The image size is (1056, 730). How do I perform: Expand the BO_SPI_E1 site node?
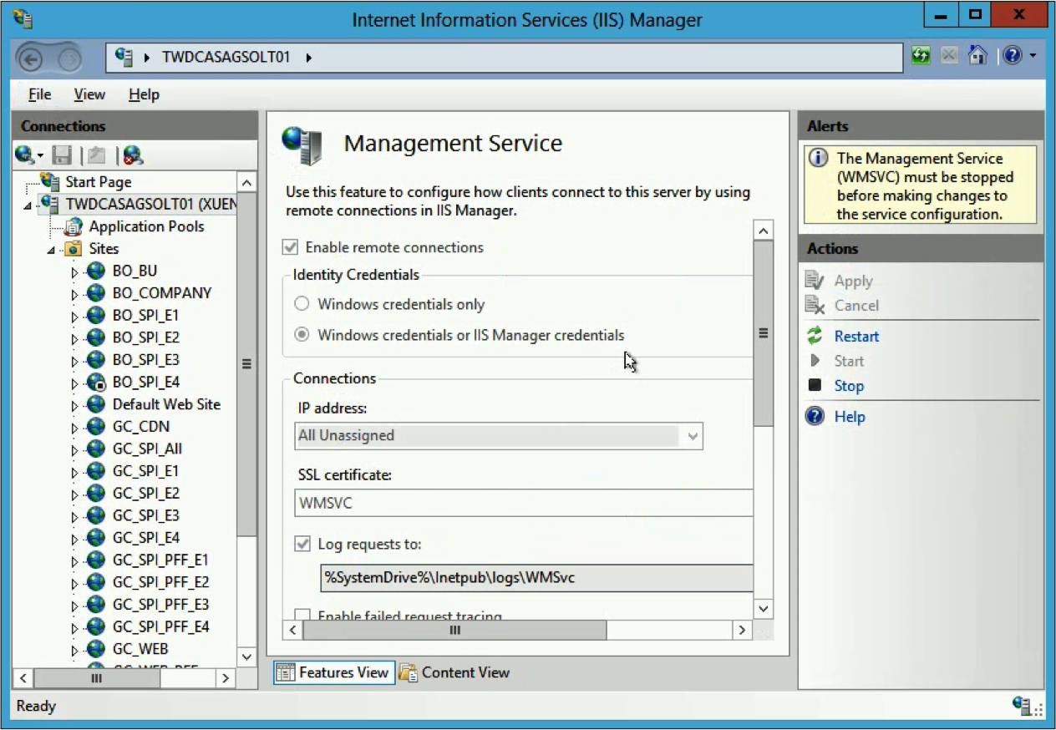click(74, 317)
